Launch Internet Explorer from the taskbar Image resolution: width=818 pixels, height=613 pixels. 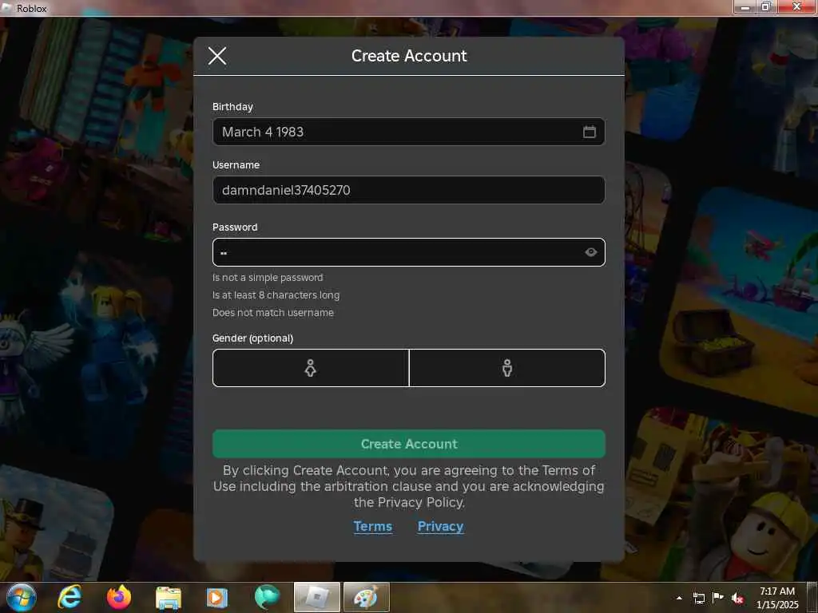click(x=70, y=597)
